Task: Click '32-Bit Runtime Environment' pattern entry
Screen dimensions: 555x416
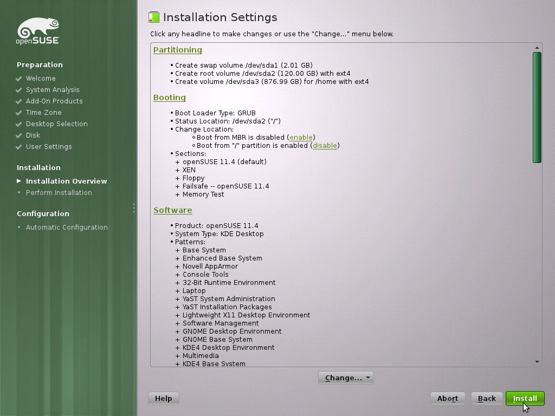Action: [229, 283]
